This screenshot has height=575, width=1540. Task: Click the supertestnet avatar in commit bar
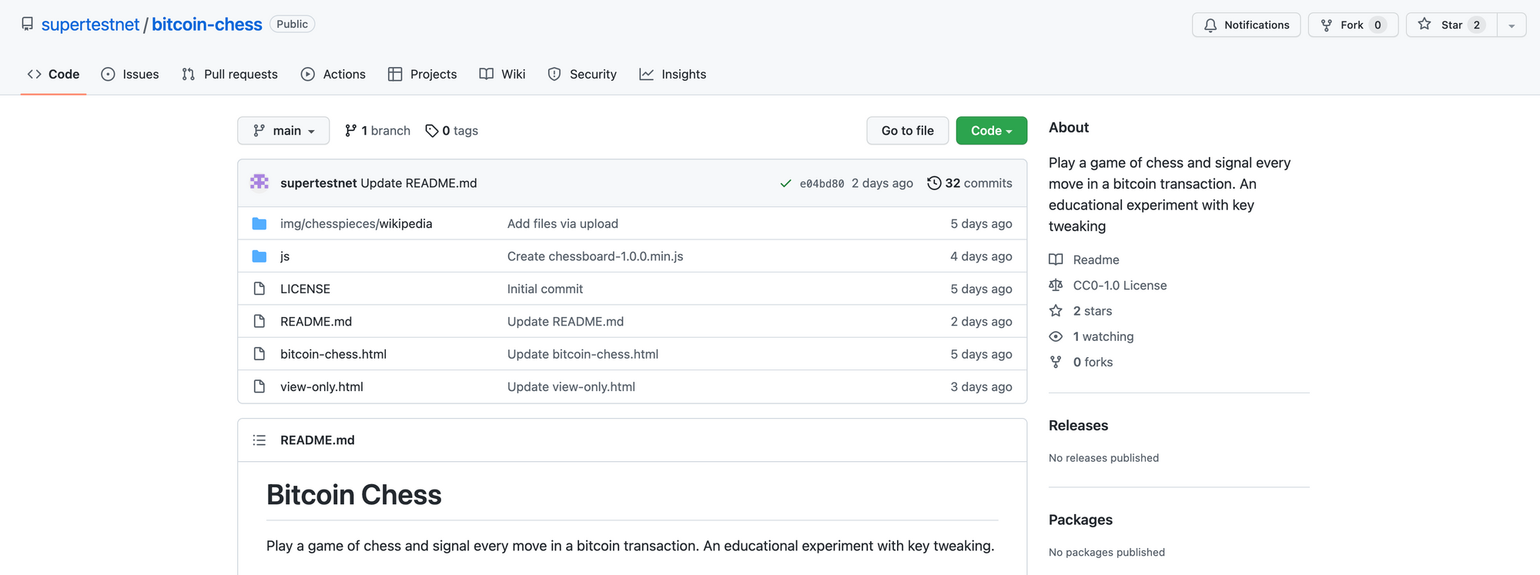[259, 182]
